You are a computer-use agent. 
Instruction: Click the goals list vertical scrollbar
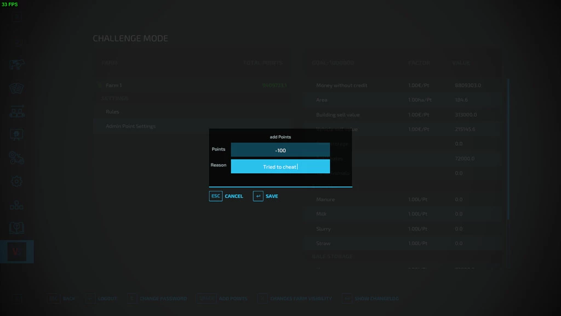508,148
